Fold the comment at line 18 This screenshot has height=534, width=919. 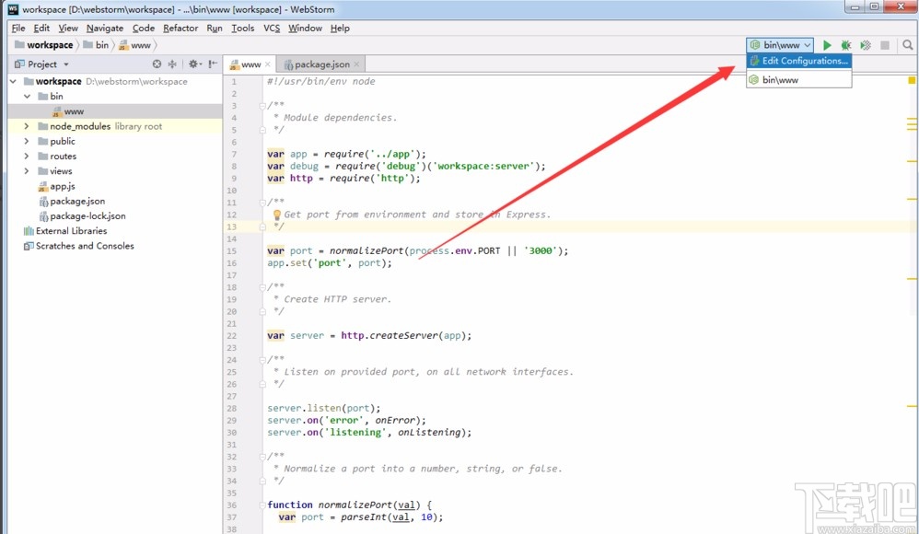pyautogui.click(x=262, y=287)
